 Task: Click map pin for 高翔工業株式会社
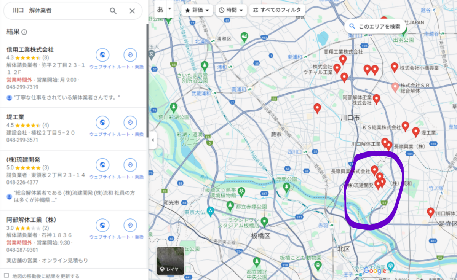[343, 59]
